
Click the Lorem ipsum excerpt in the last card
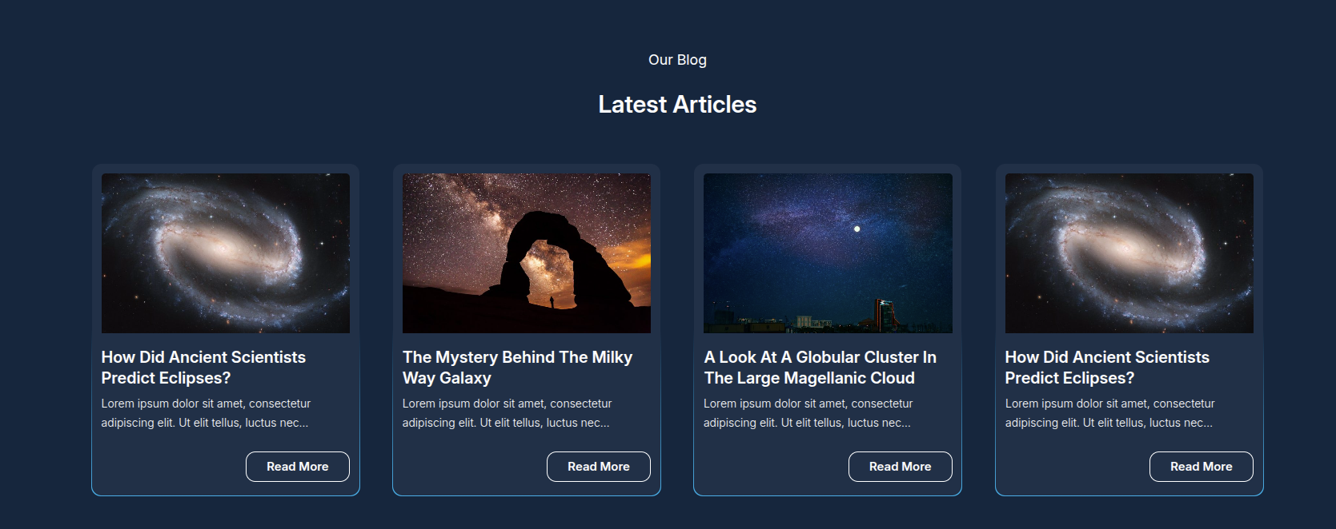point(1109,413)
